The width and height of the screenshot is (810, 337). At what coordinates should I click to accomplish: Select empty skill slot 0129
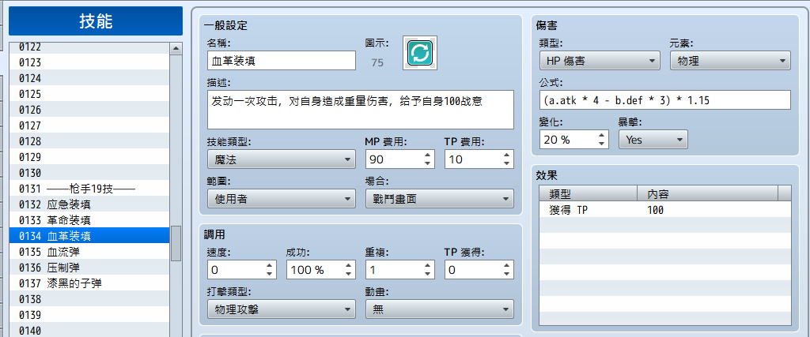(90, 157)
